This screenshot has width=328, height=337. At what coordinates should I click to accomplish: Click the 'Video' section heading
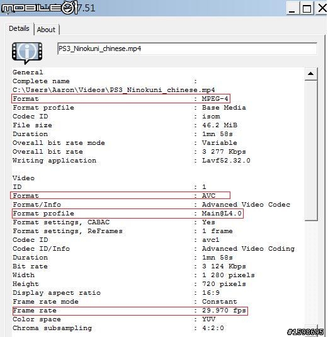click(x=23, y=178)
